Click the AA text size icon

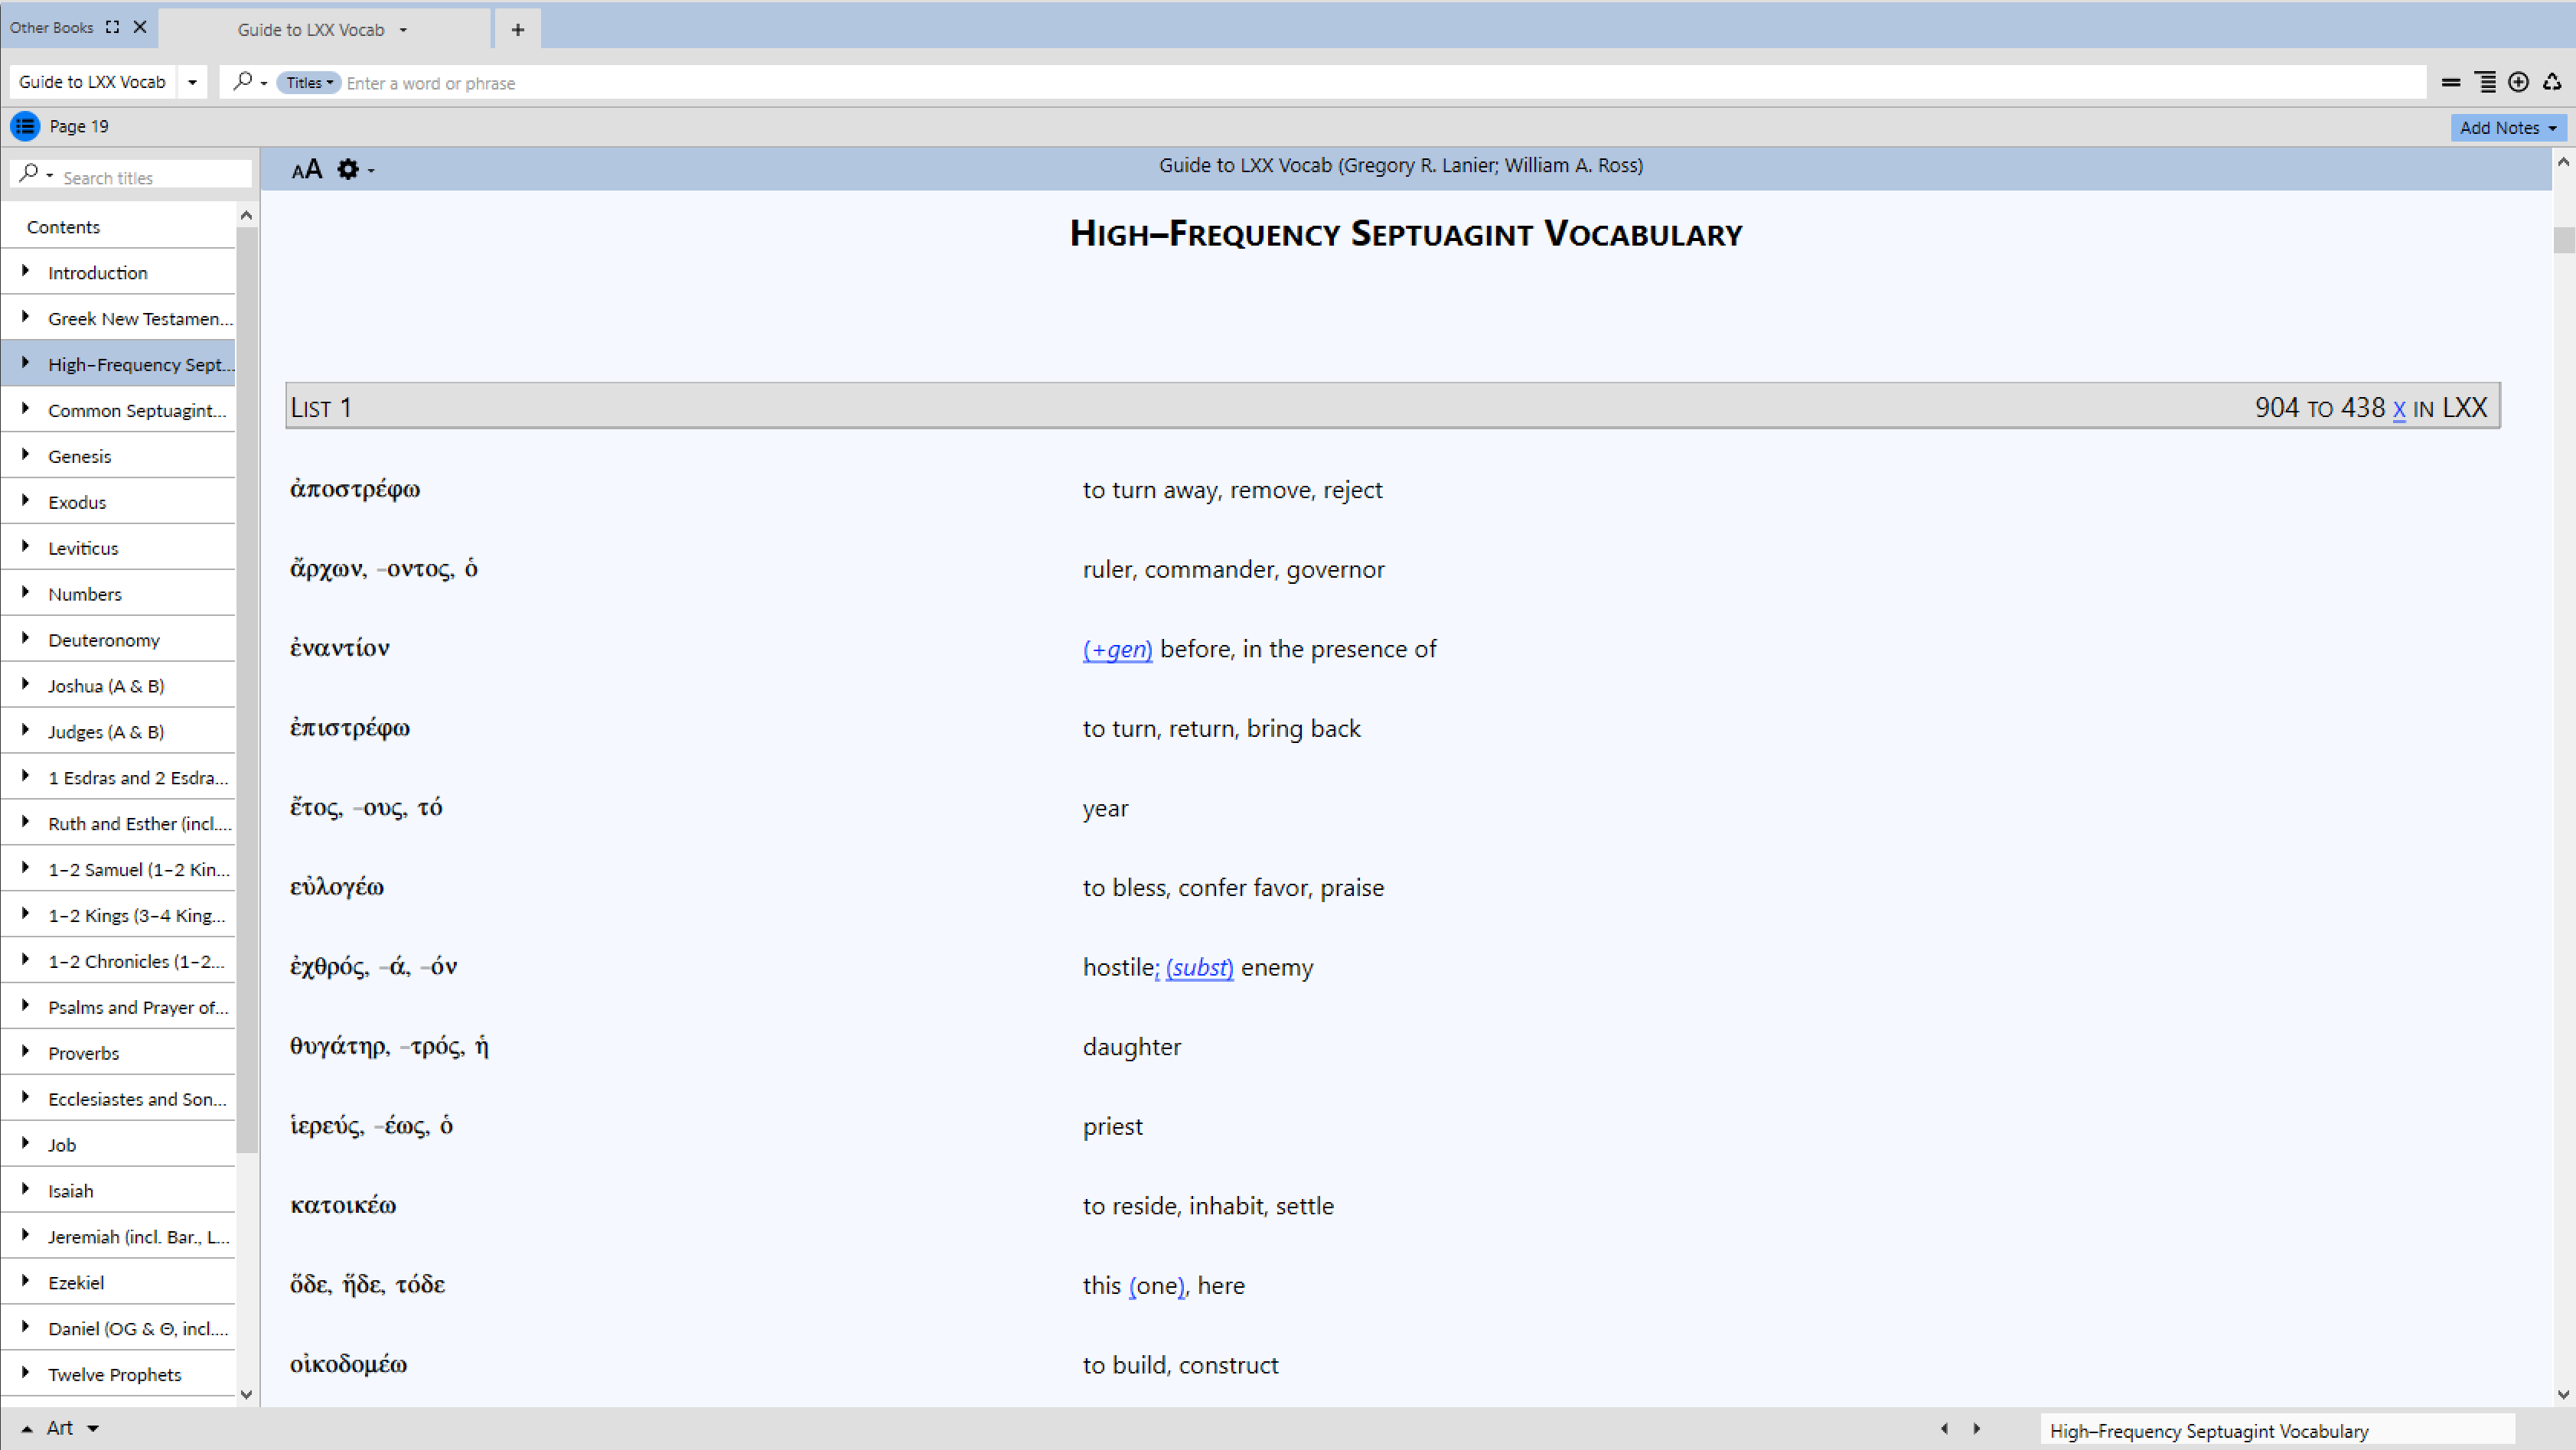(x=306, y=169)
